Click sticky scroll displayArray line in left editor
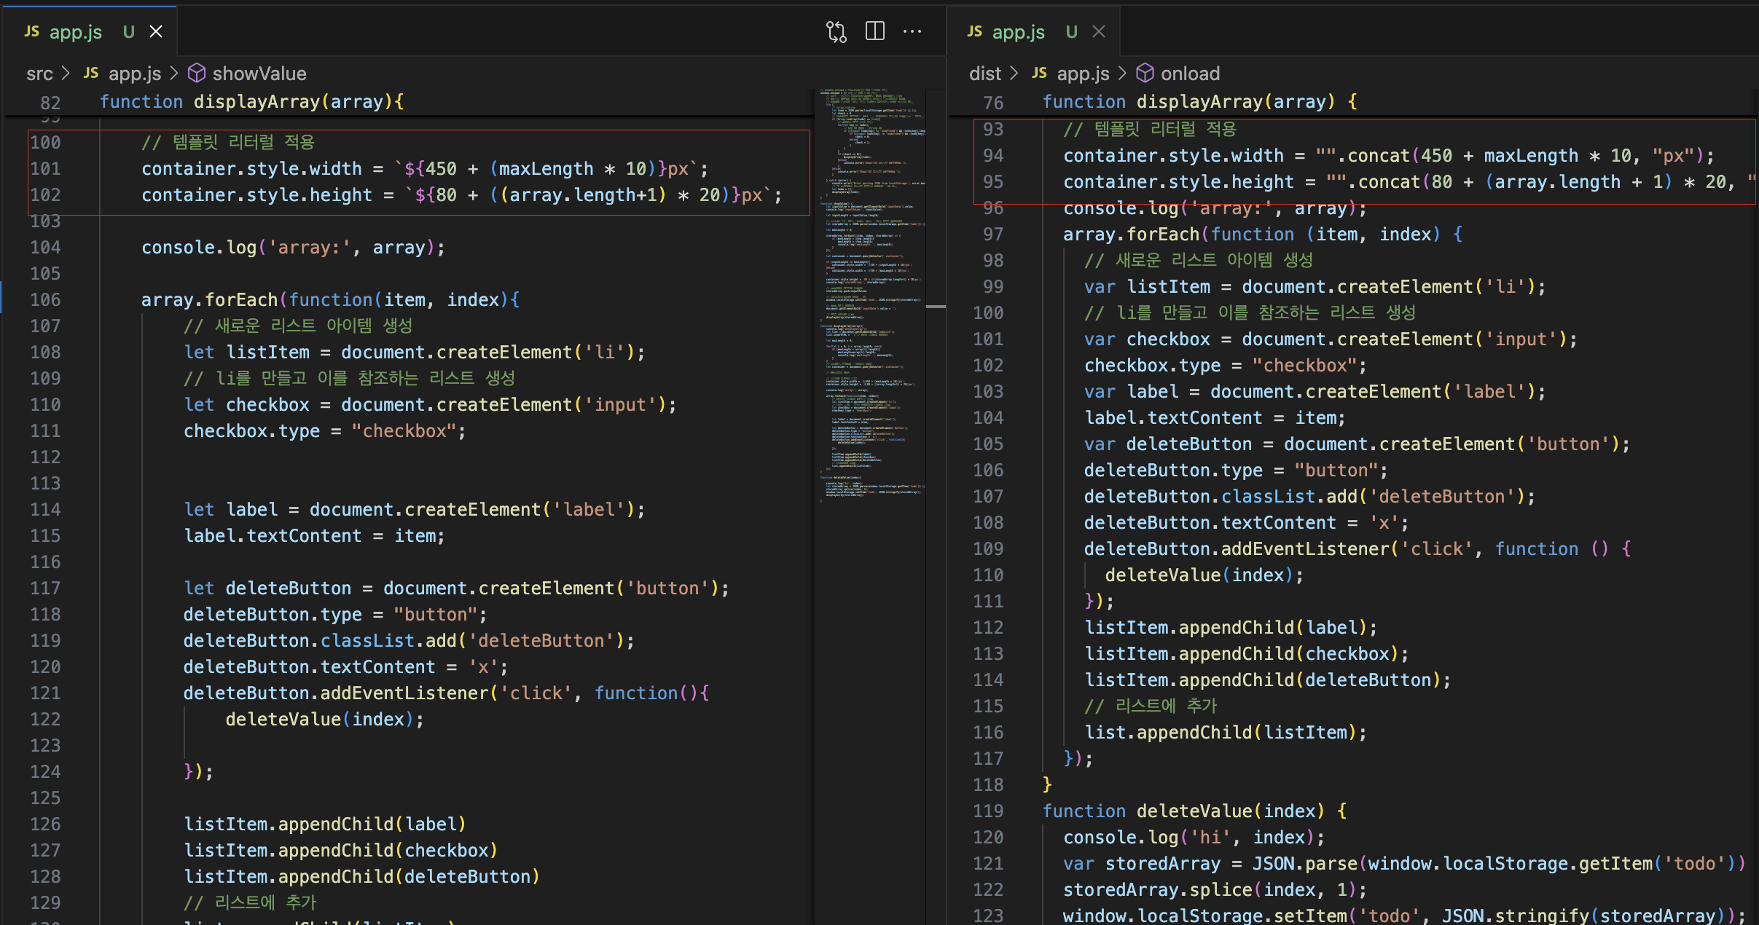This screenshot has width=1759, height=925. pos(251,102)
